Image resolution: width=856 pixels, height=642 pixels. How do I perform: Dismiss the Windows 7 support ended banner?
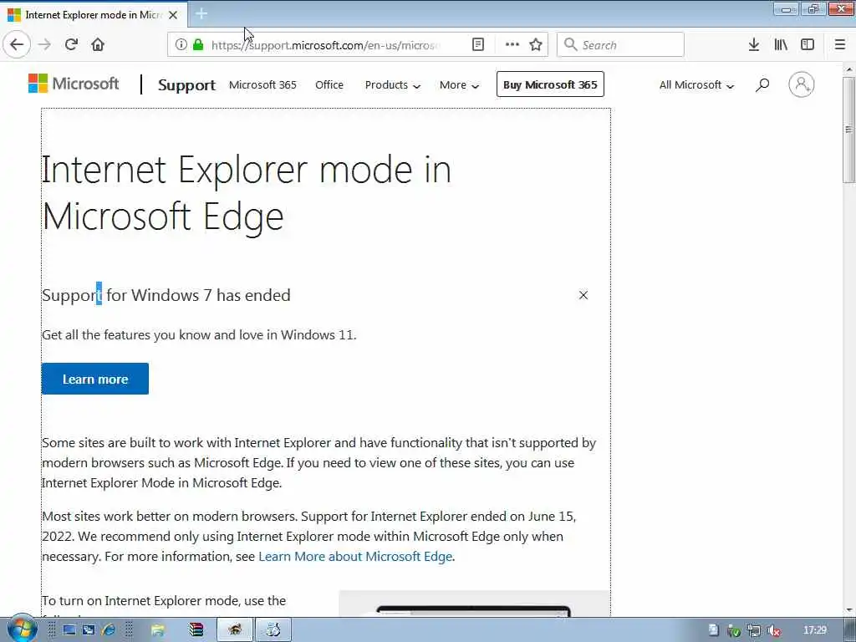[583, 295]
